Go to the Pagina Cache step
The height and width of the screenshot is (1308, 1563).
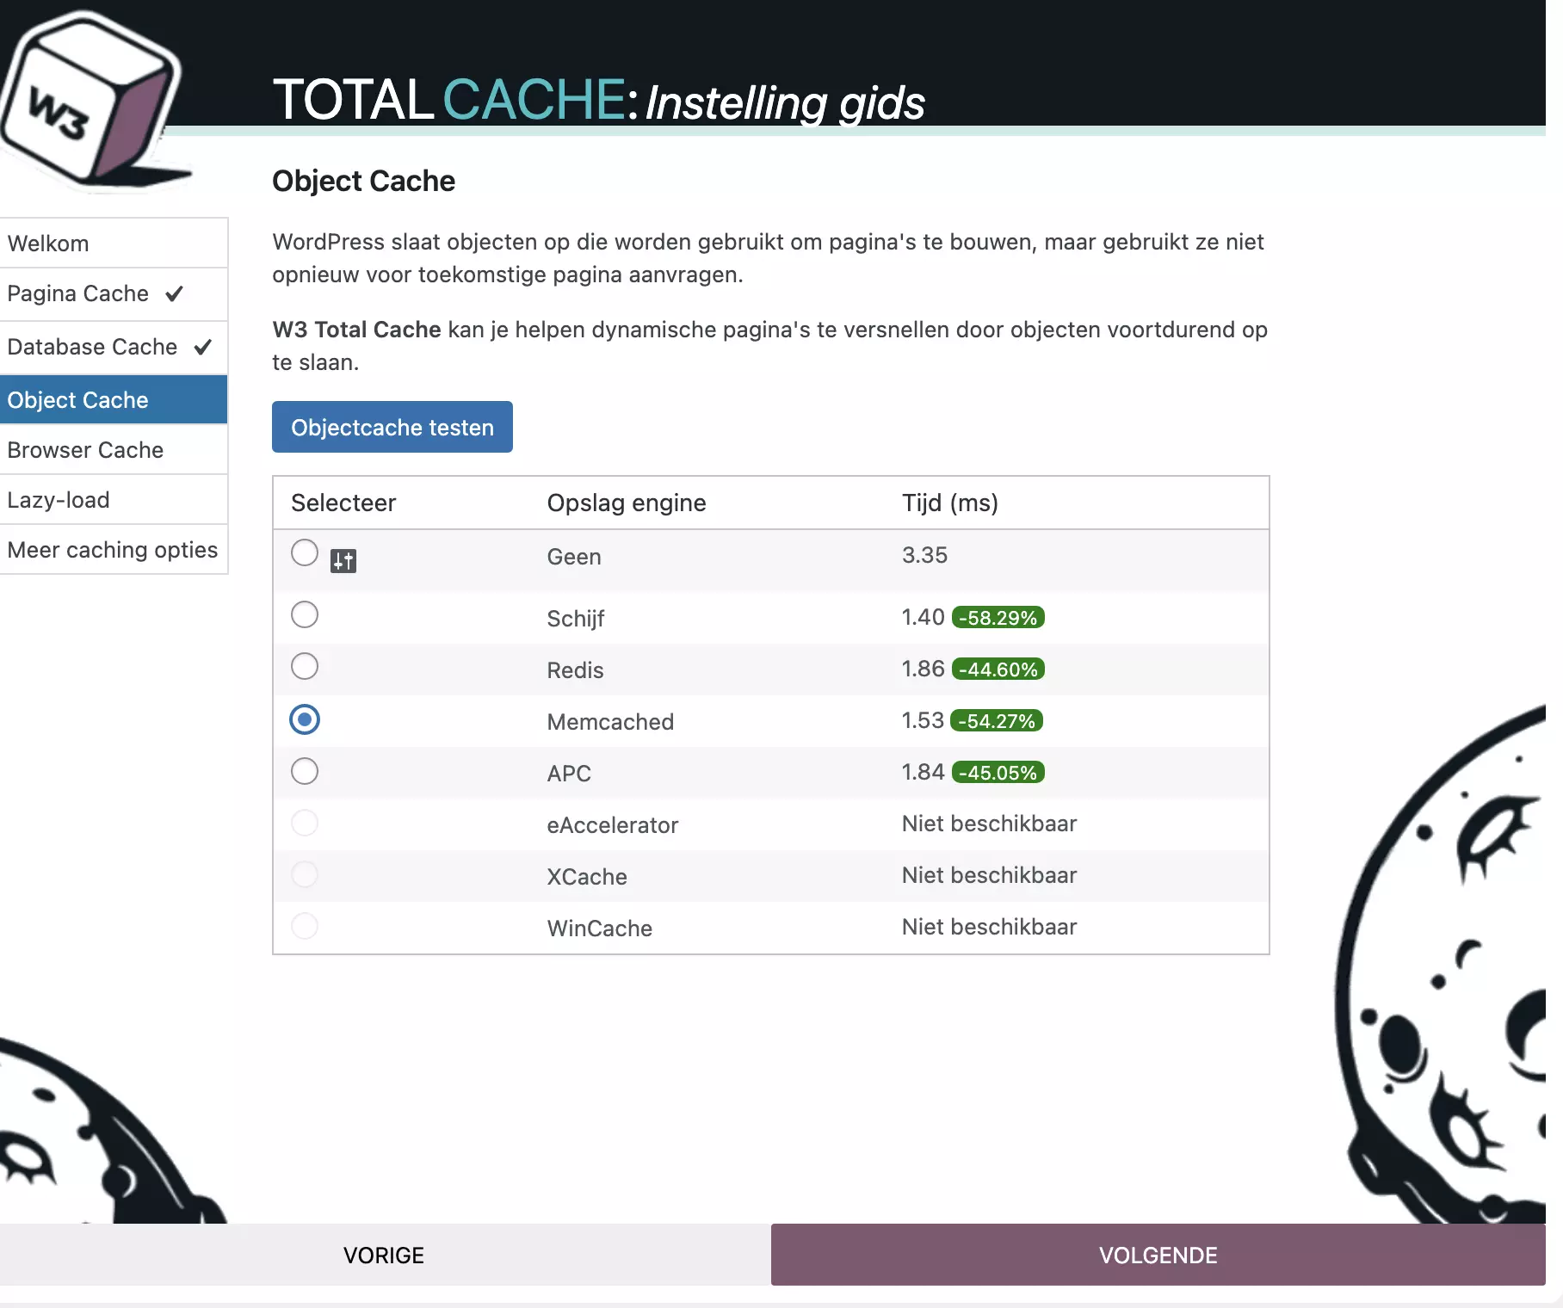(x=114, y=294)
